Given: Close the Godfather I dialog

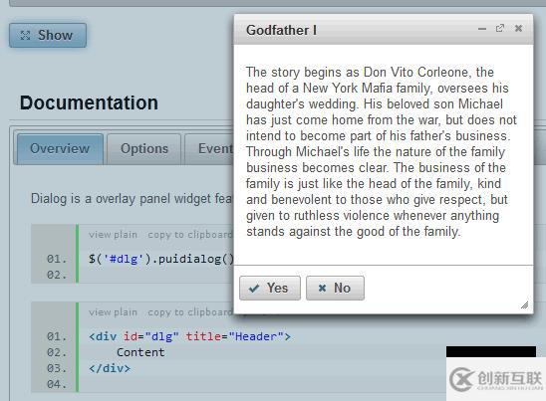Looking at the screenshot, I should pos(518,28).
